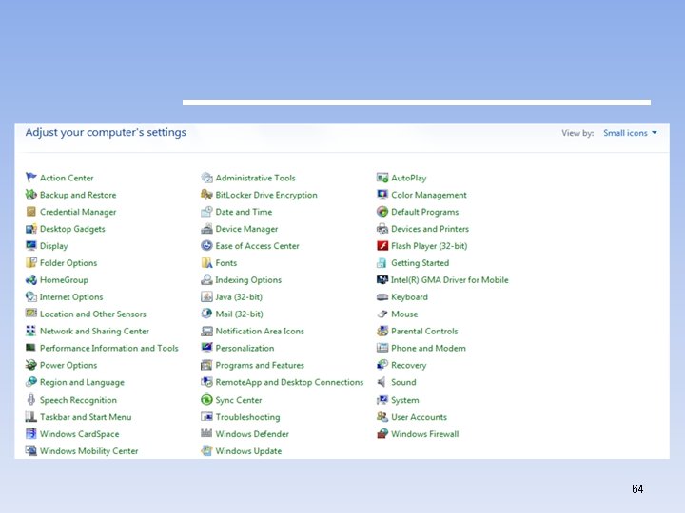Click the Mail (32-bit) link

coord(240,313)
